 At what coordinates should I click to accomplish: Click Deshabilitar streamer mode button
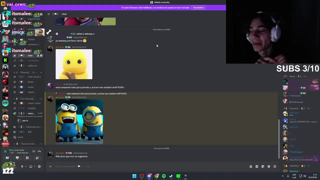(x=198, y=8)
